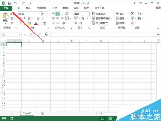The image size is (161, 121).
Task: Click the Redo arrow icon
Action: point(23,3)
